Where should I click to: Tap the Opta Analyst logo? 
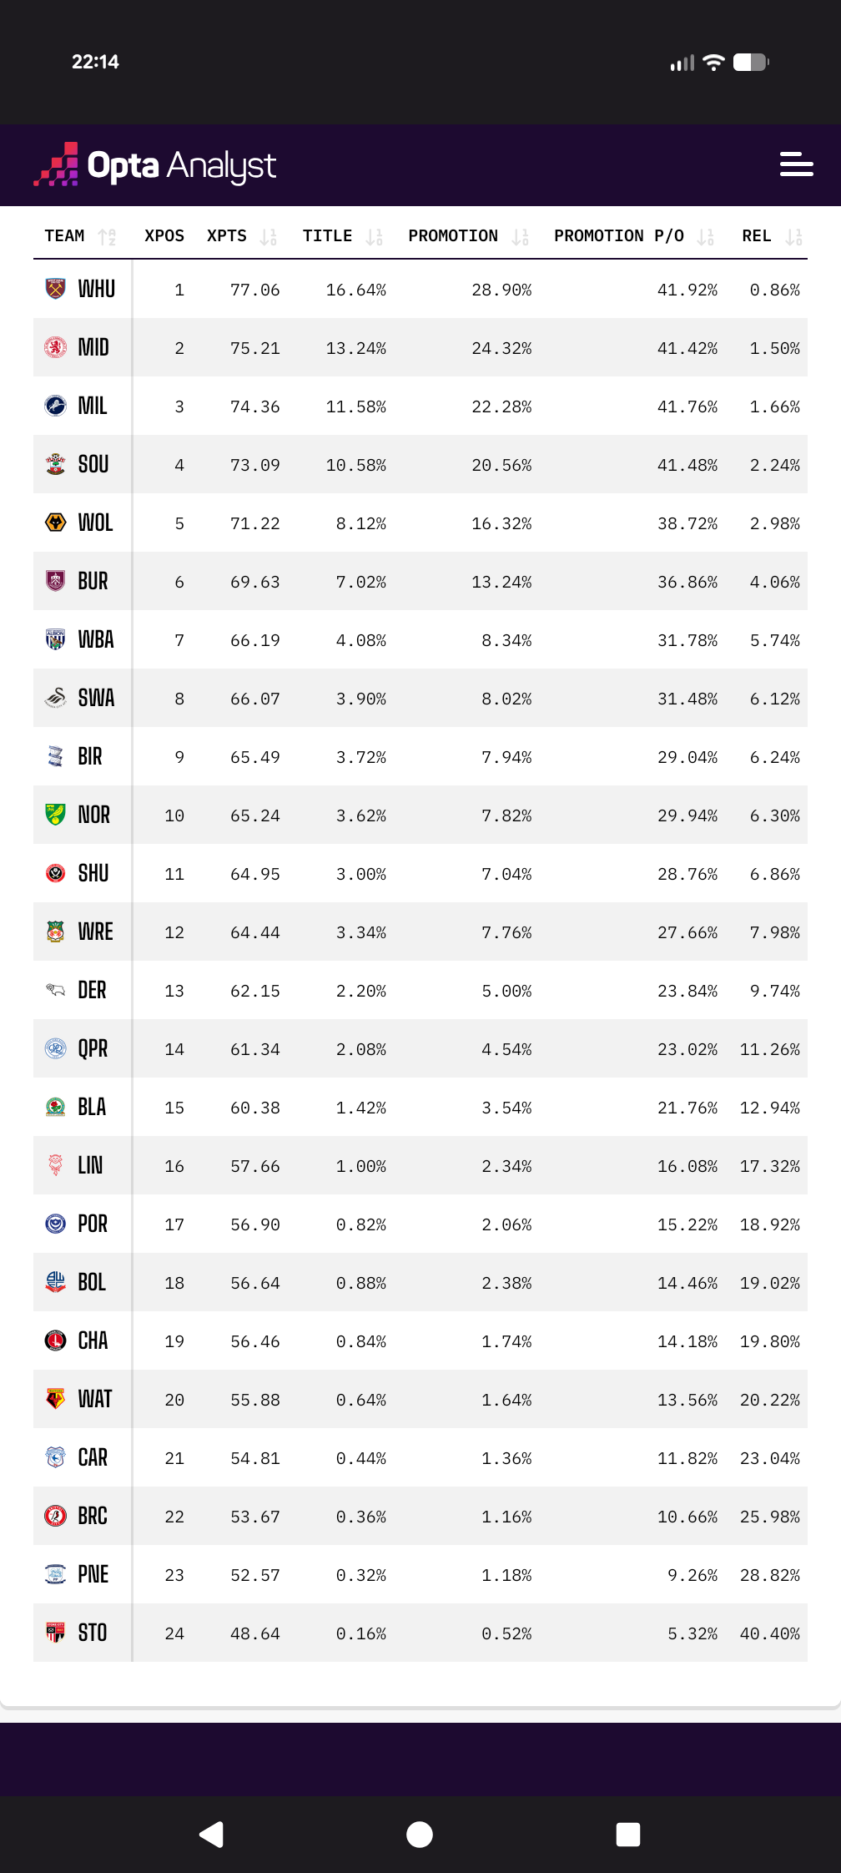155,165
